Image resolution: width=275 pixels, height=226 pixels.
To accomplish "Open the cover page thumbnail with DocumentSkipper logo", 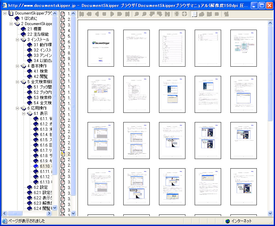I will point(101,48).
